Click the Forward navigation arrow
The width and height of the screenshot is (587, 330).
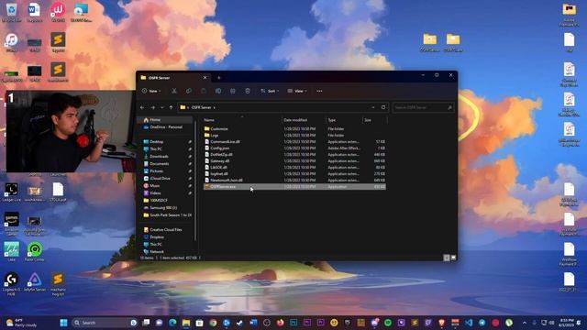153,107
